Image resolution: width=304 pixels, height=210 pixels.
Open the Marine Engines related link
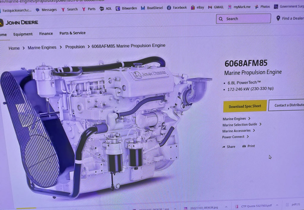234,119
